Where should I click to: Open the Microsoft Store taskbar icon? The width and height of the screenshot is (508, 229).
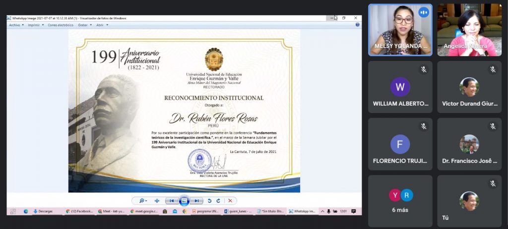tap(165, 211)
